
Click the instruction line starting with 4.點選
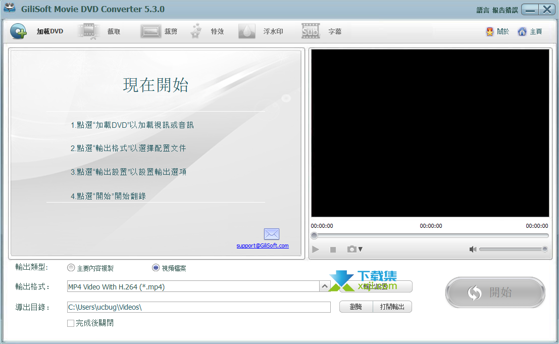pyautogui.click(x=109, y=196)
